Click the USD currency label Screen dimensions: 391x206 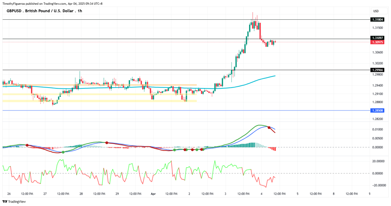click(x=376, y=11)
